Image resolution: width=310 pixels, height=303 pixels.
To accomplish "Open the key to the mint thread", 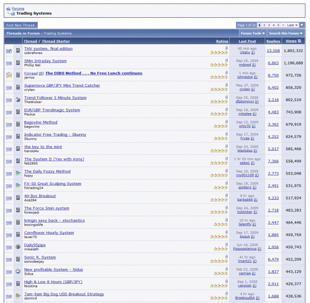I will [43, 147].
